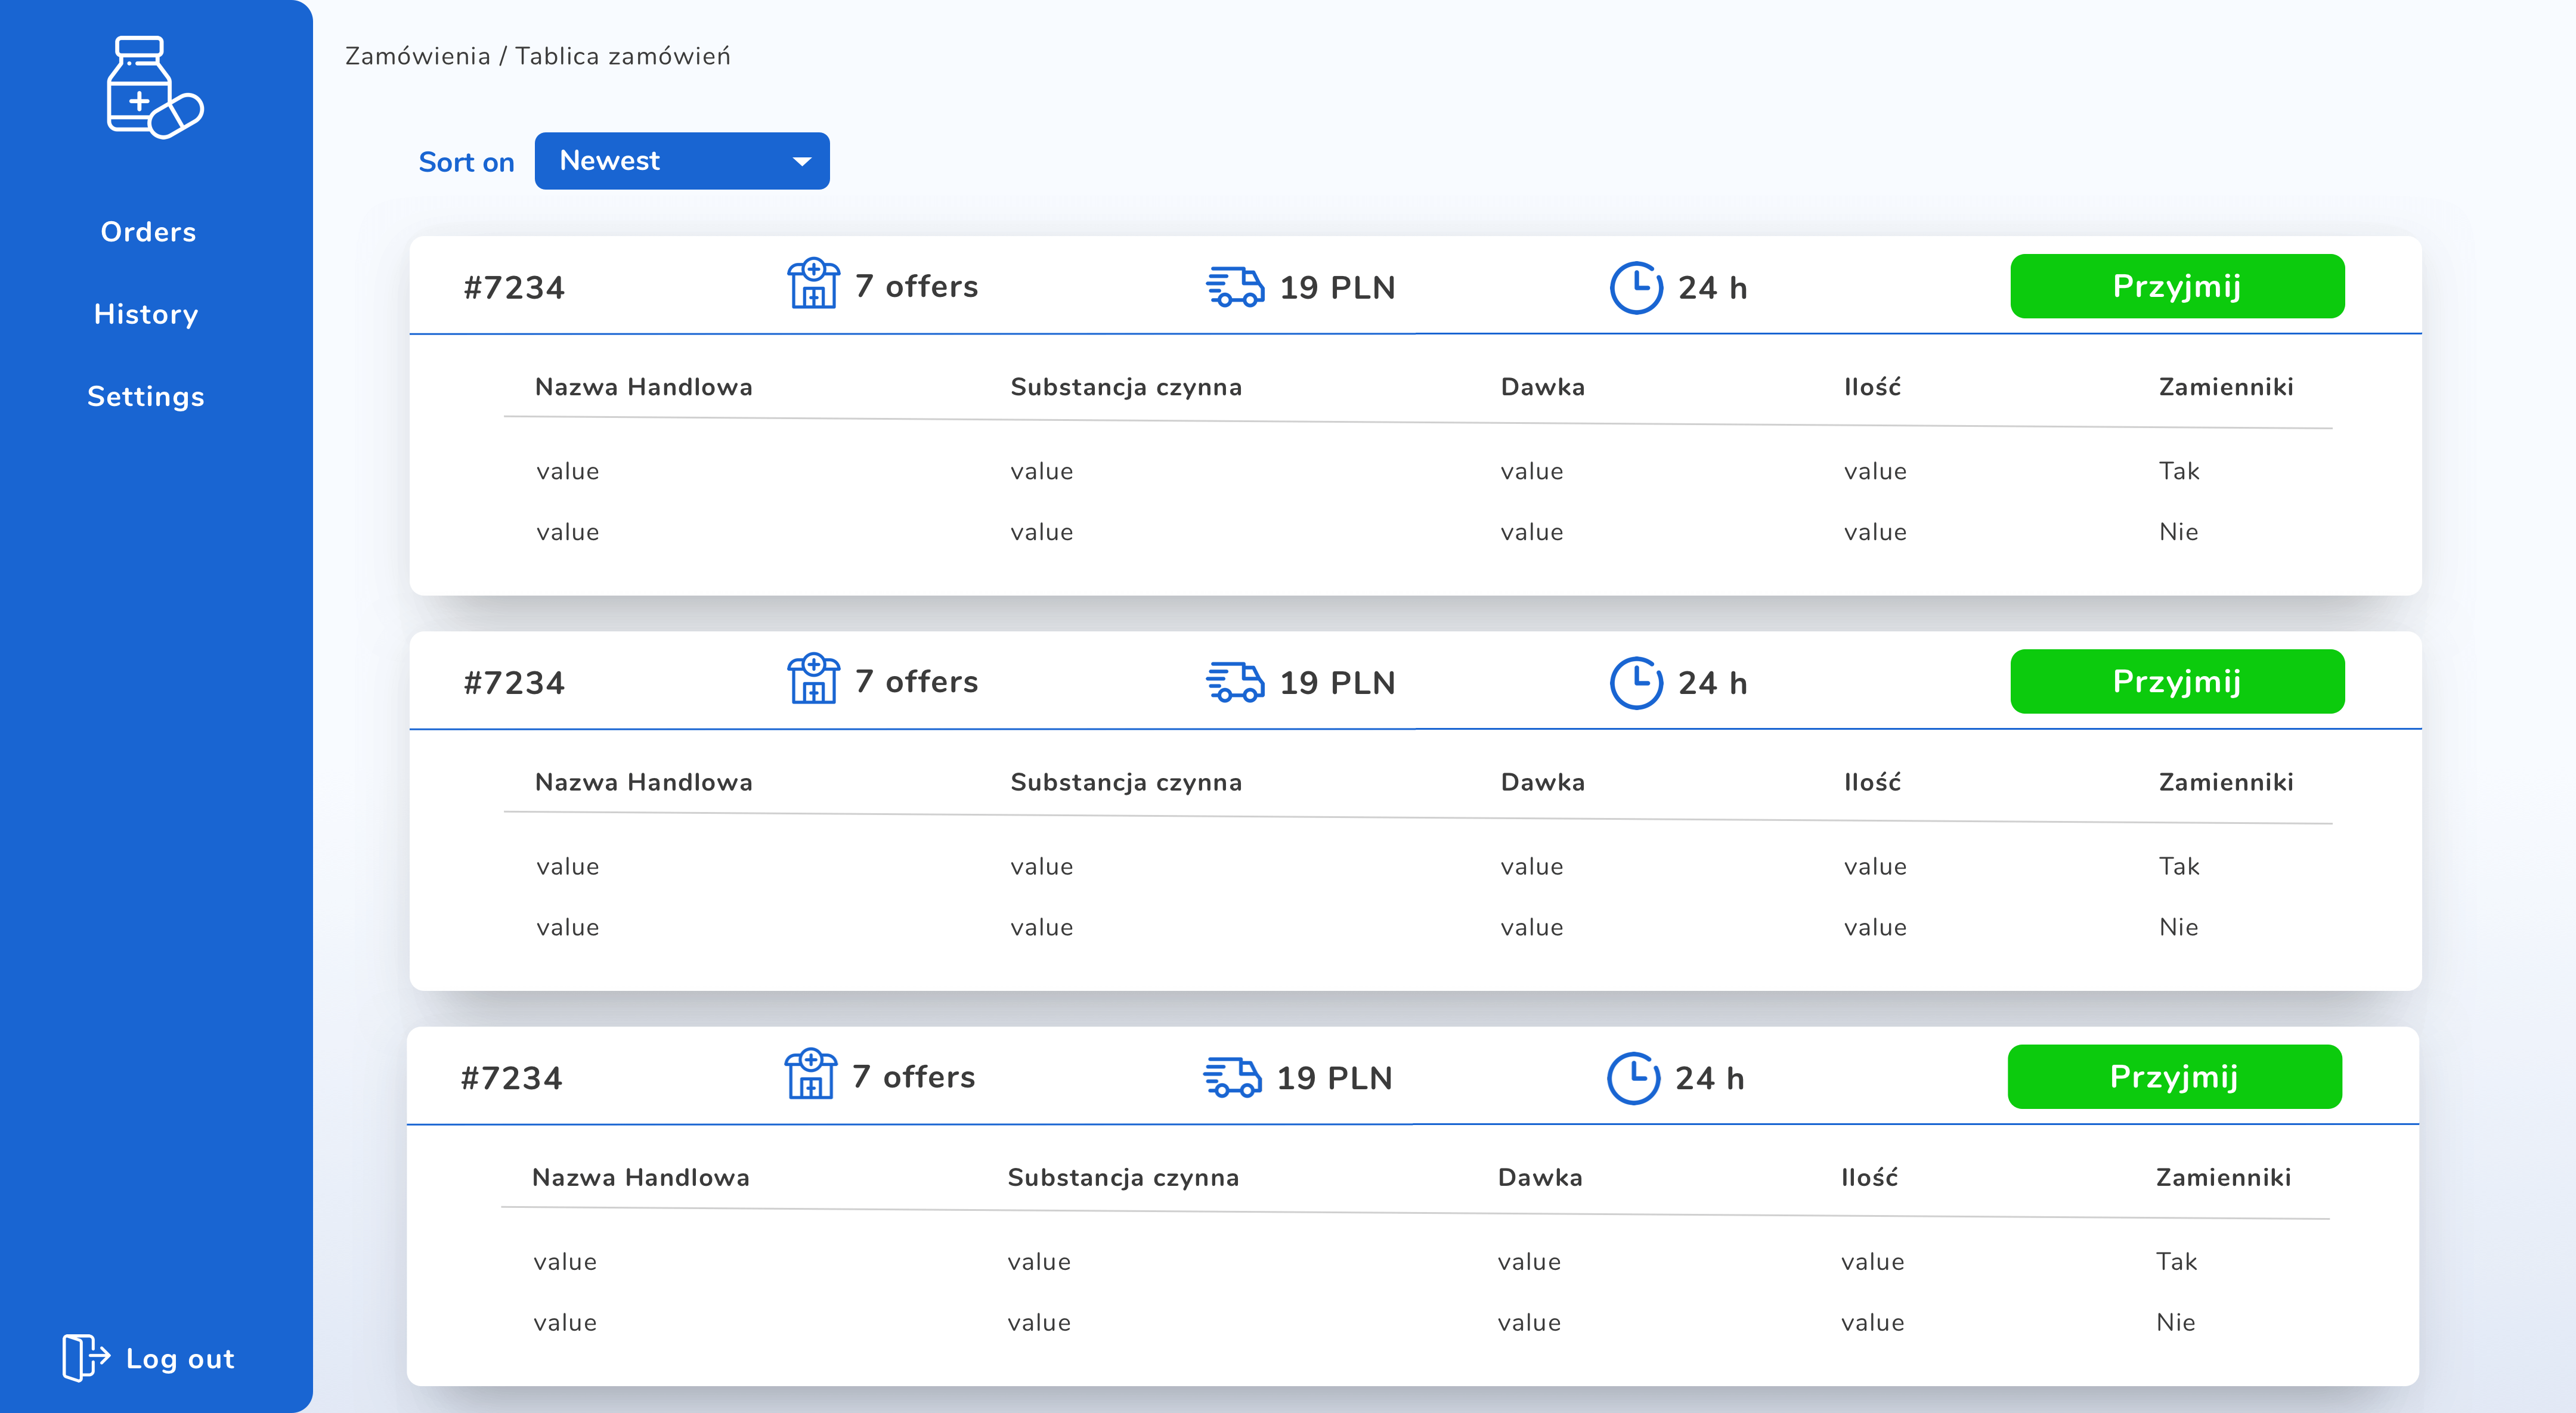2576x1413 pixels.
Task: Select order number #7234 in third card
Action: pyautogui.click(x=511, y=1077)
